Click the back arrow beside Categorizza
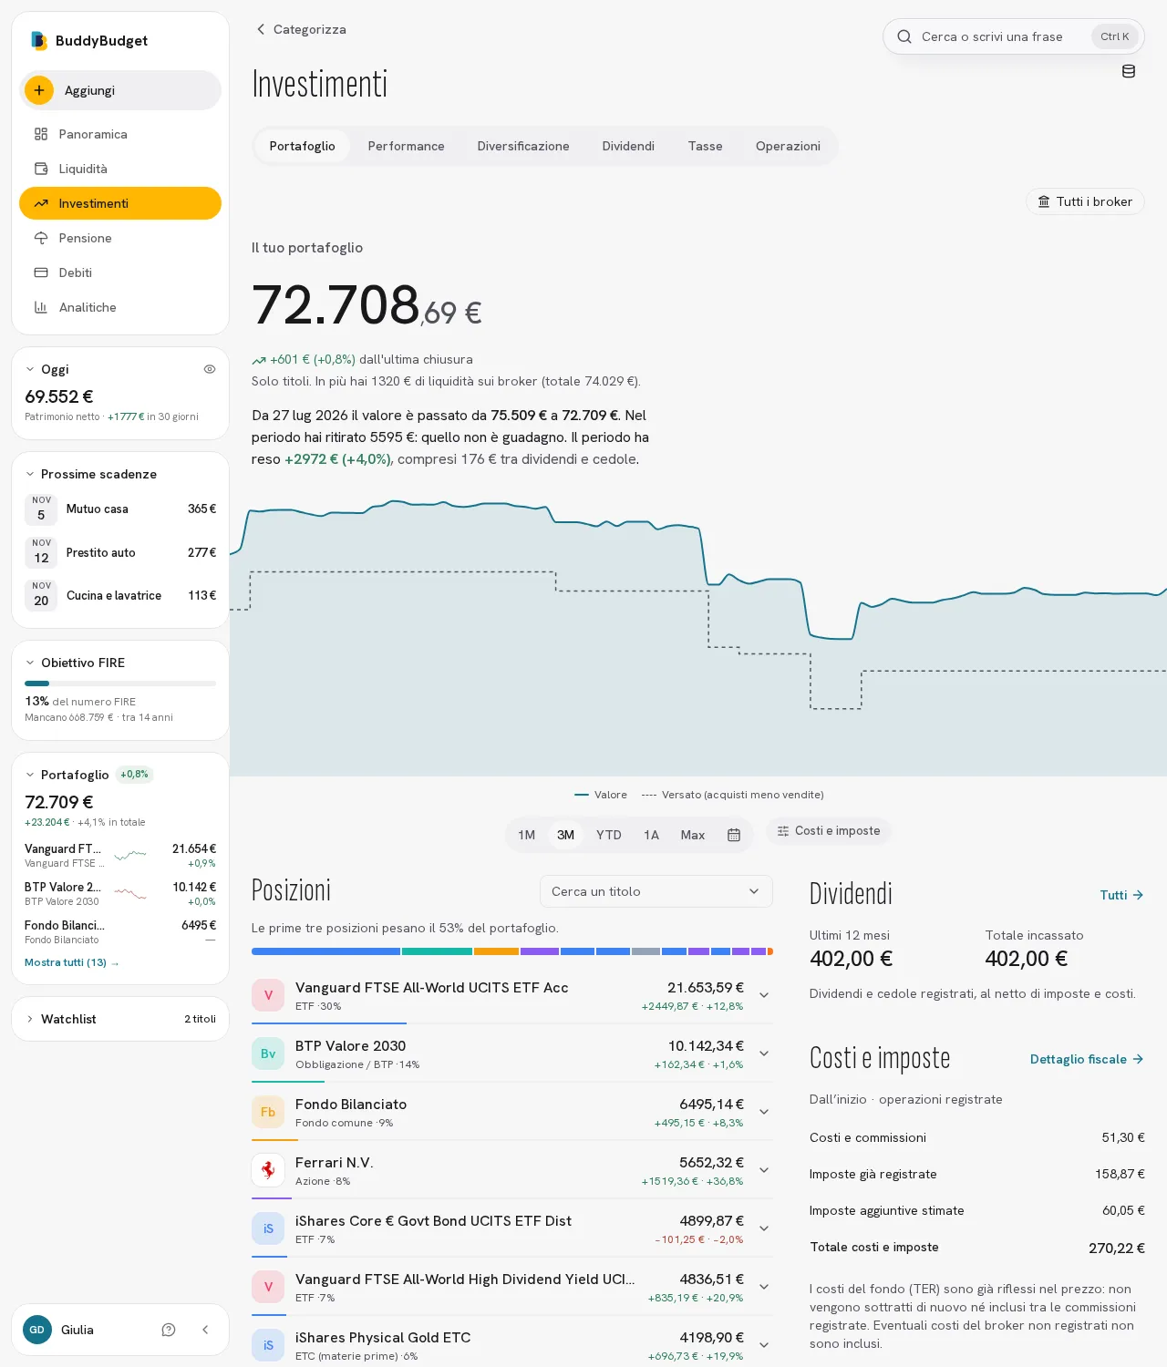 (261, 29)
